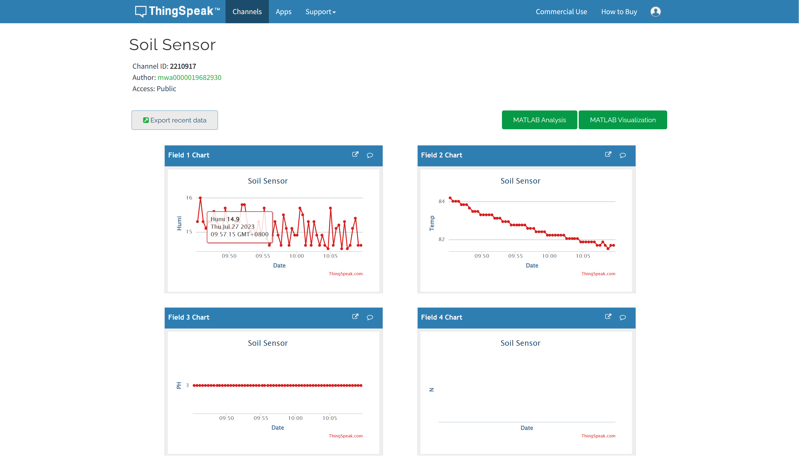Click the Temp axis label in Field 2

[x=432, y=223]
